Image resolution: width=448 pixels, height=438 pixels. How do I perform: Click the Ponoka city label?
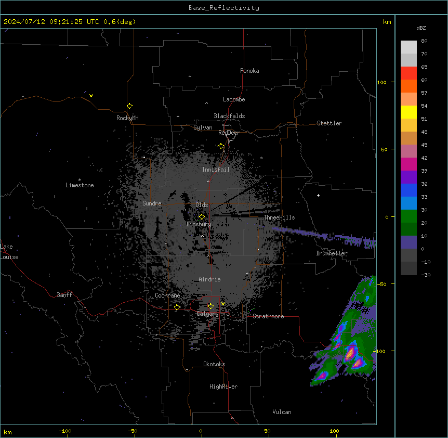[249, 71]
